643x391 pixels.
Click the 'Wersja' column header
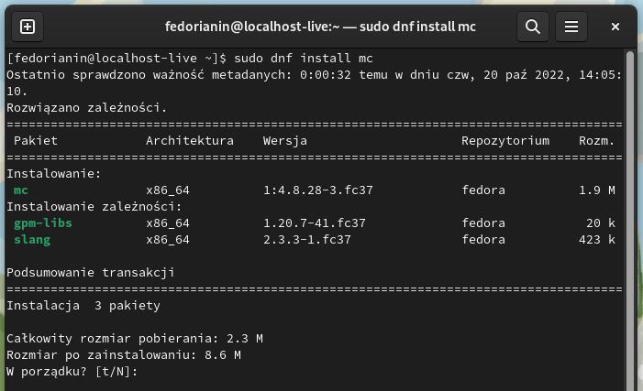tap(285, 141)
